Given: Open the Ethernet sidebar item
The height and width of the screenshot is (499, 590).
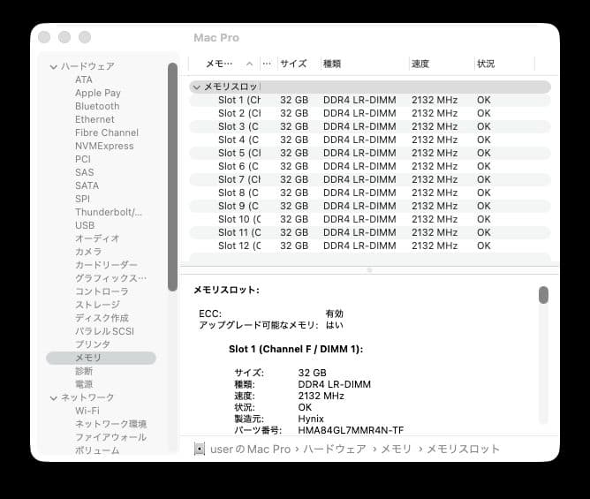Looking at the screenshot, I should pyautogui.click(x=95, y=119).
